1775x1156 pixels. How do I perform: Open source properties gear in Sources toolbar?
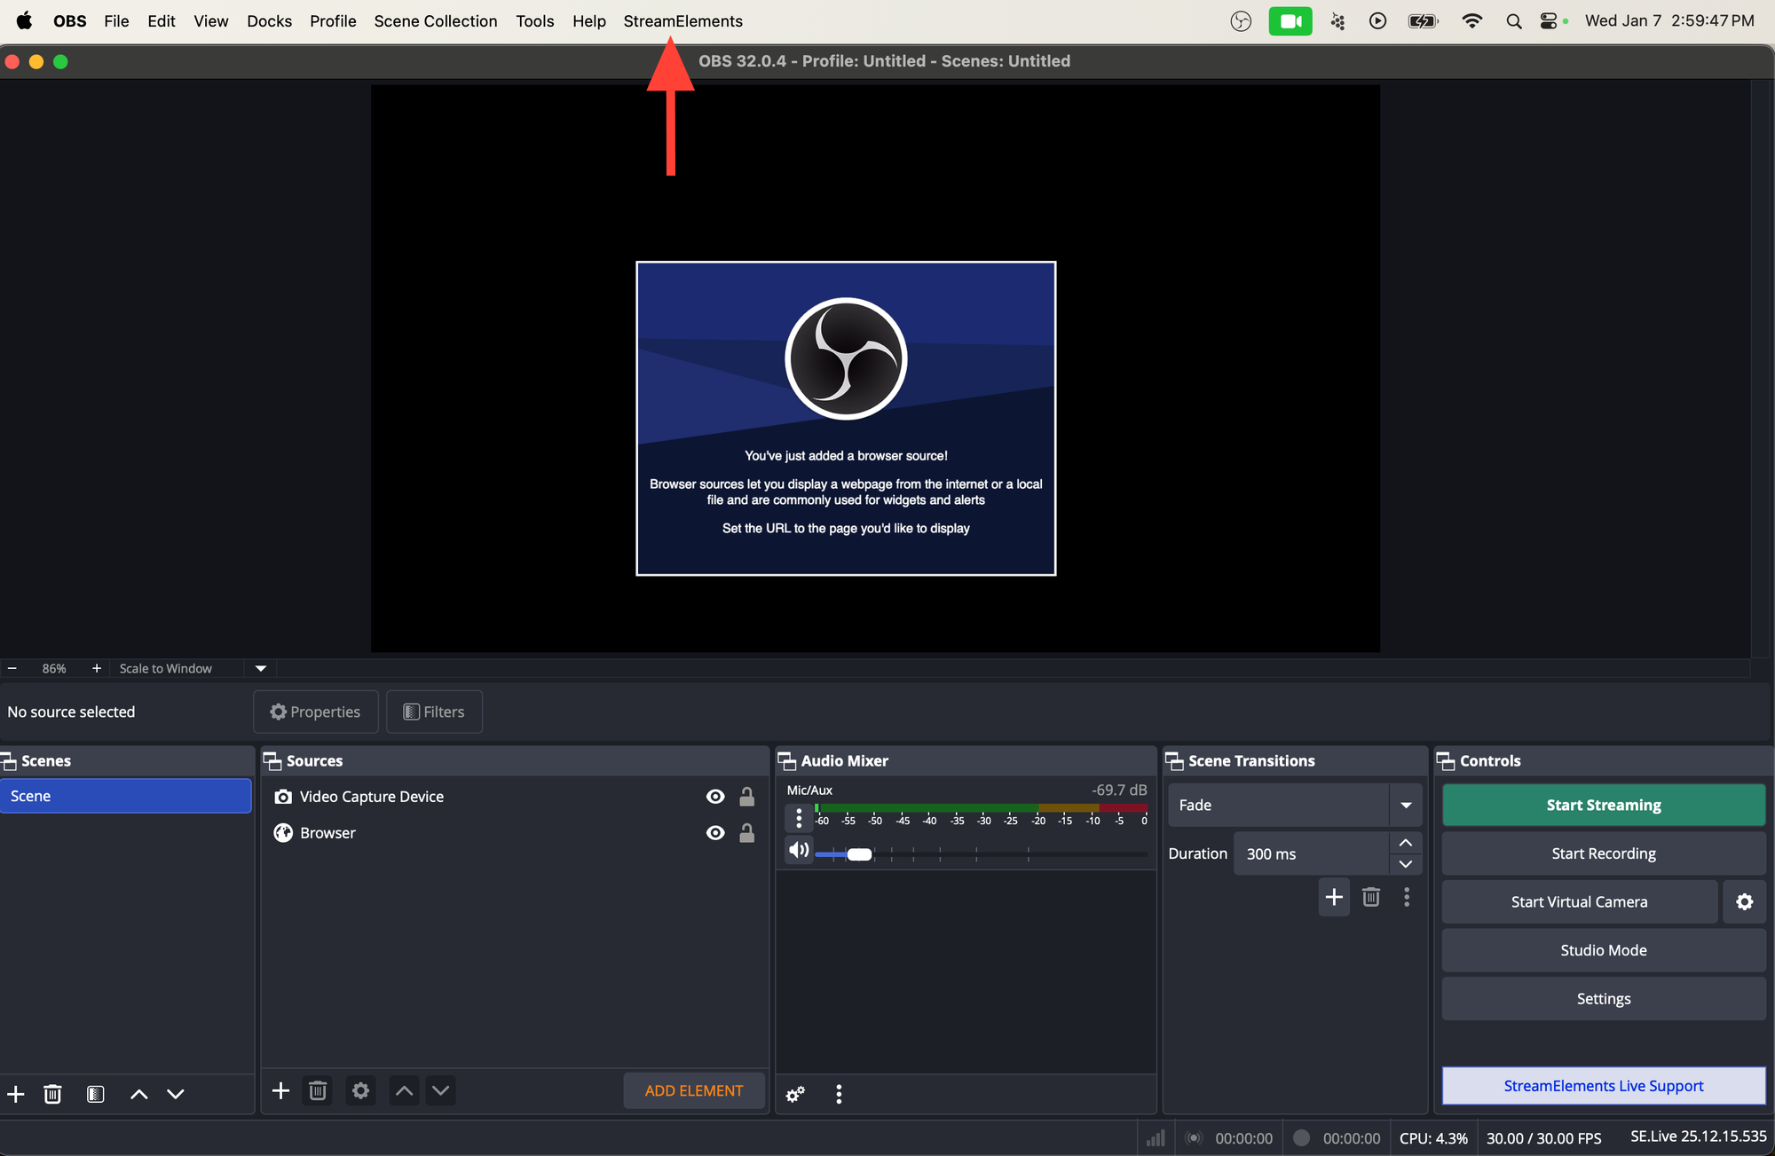tap(360, 1090)
